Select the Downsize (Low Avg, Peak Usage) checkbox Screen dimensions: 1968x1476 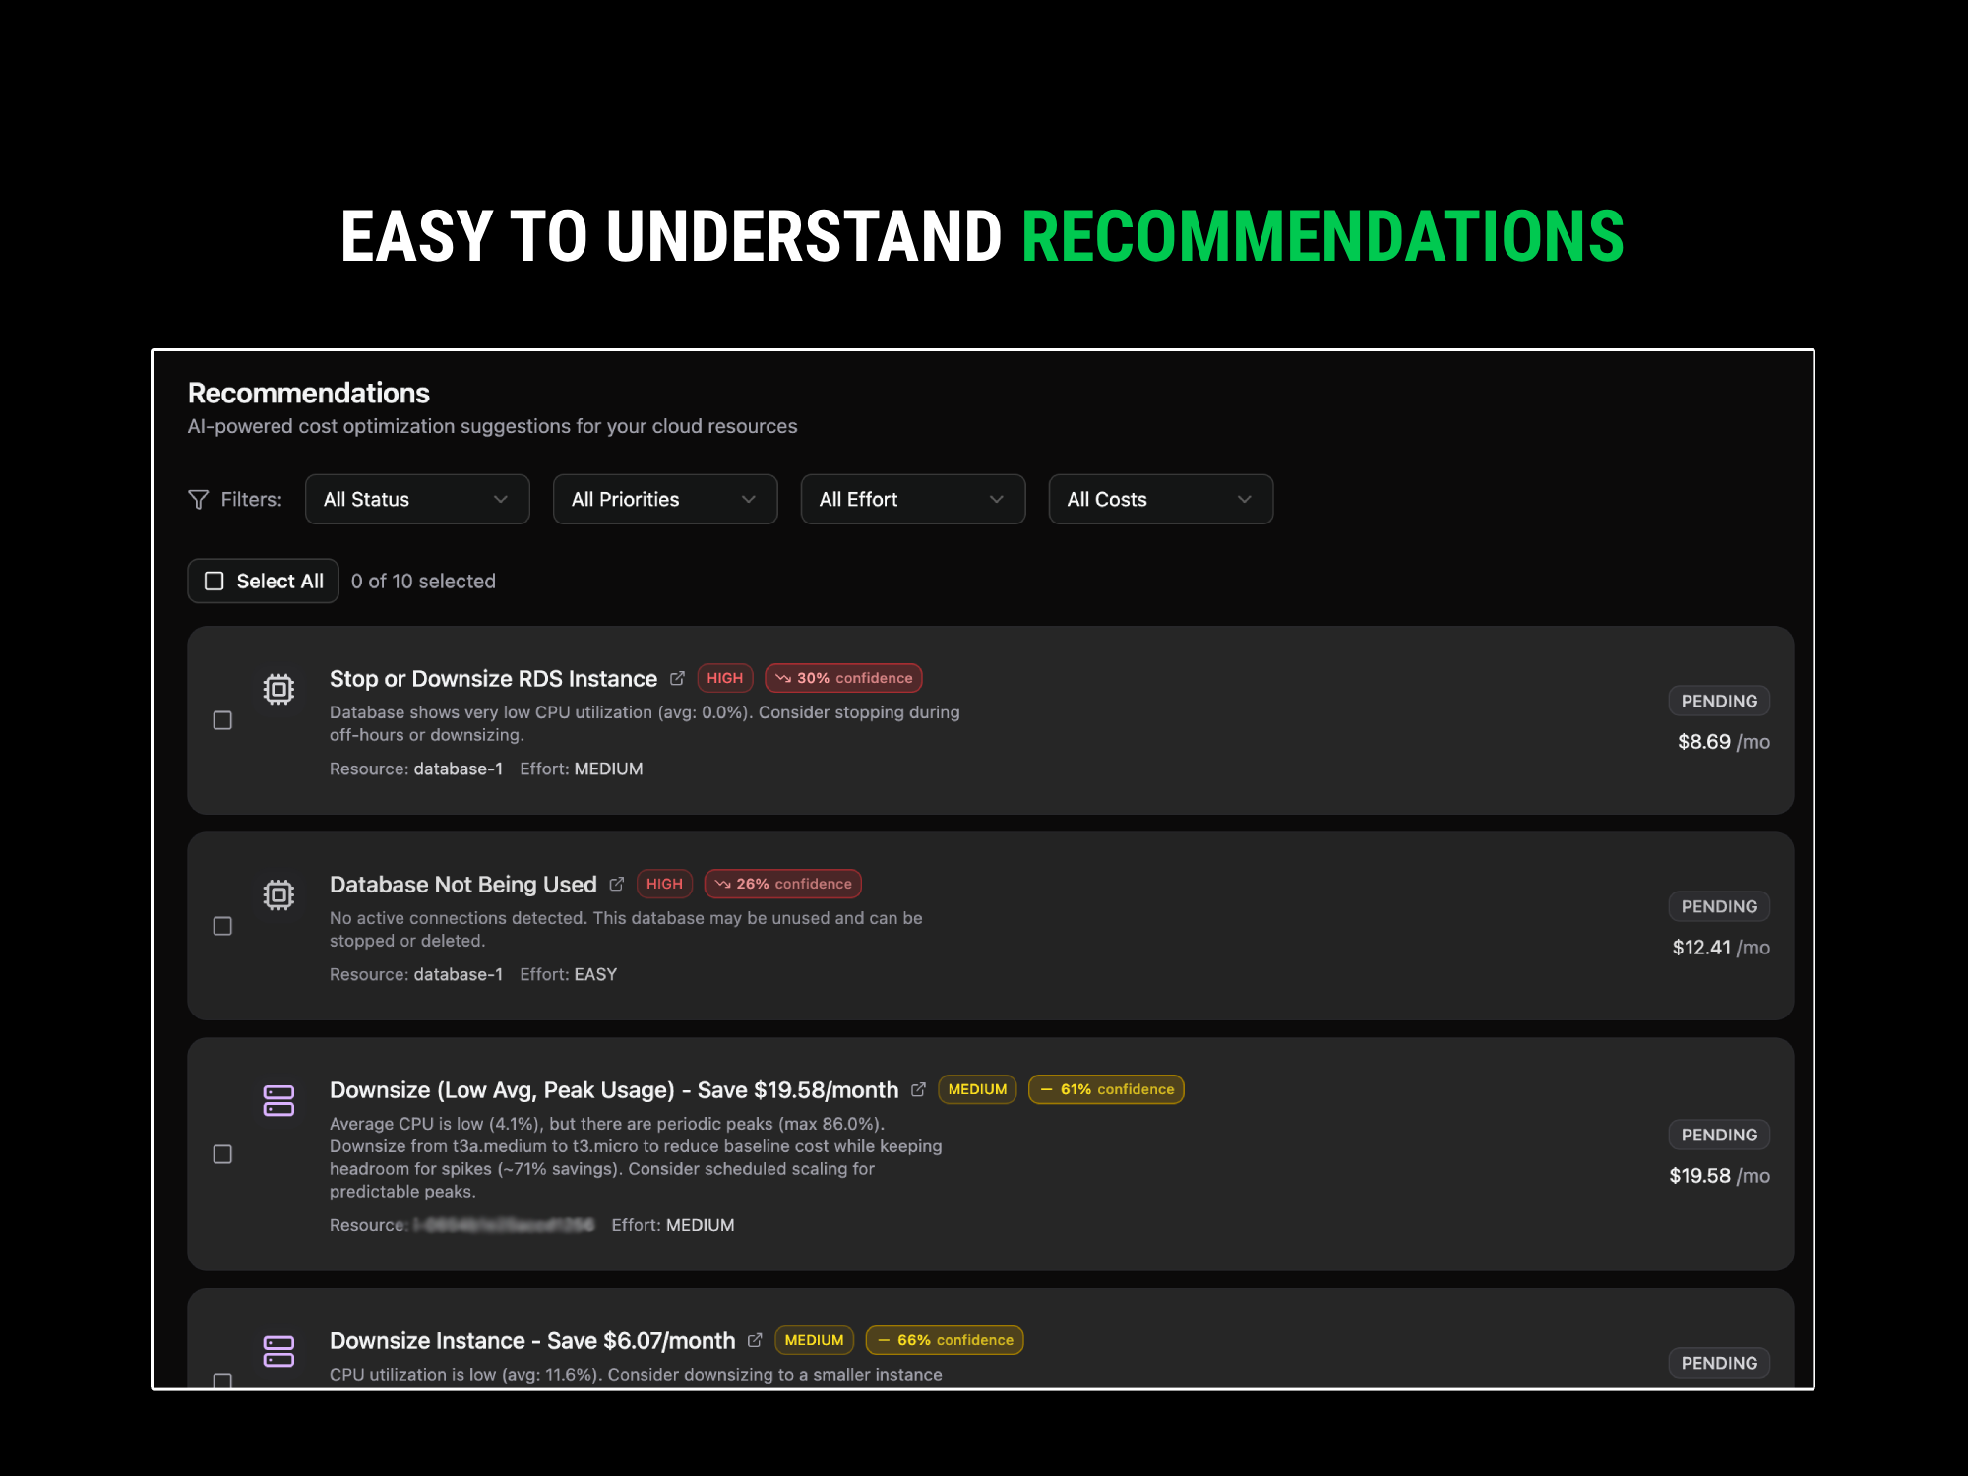pyautogui.click(x=223, y=1154)
